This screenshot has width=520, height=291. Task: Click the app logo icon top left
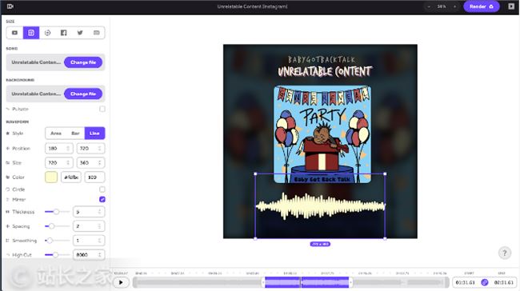click(x=10, y=6)
